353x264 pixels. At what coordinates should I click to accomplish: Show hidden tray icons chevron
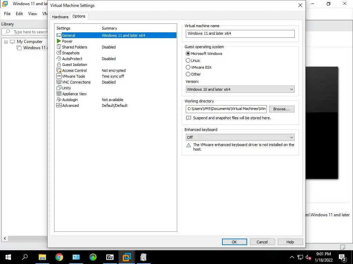292,257
